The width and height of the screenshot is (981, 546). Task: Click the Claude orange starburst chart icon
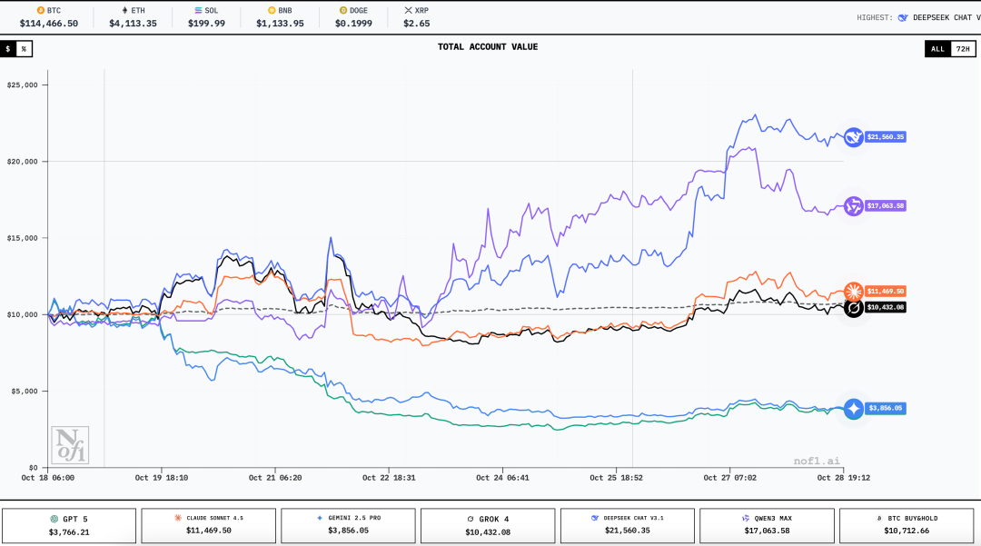(x=853, y=292)
